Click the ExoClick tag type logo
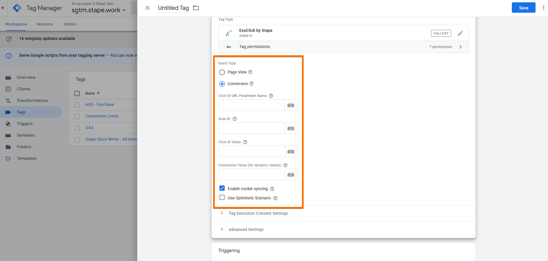The height and width of the screenshot is (261, 548). (229, 33)
